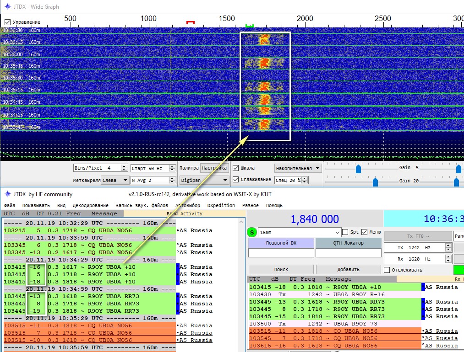This screenshot has width=464, height=352.
Task: Open the DXpedition menu
Action: pos(221,206)
